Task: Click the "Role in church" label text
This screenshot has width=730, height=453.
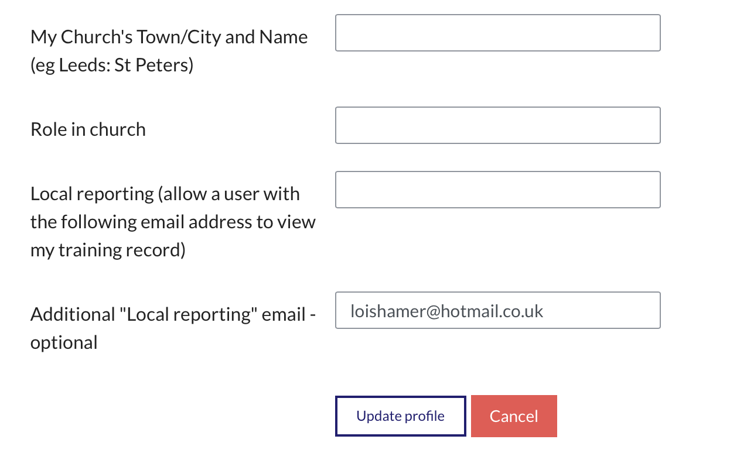Action: point(88,129)
